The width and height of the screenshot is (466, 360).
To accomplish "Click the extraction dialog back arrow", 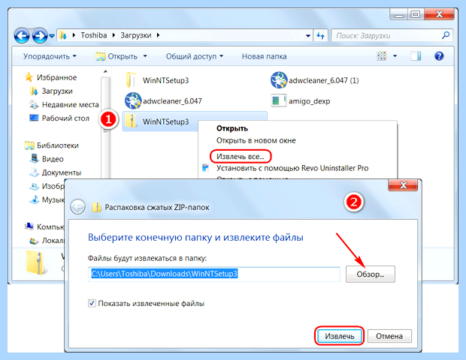I will (78, 207).
